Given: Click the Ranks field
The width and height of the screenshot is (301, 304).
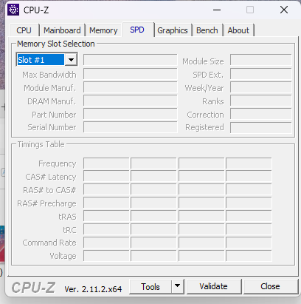Looking at the screenshot, I should (261, 101).
